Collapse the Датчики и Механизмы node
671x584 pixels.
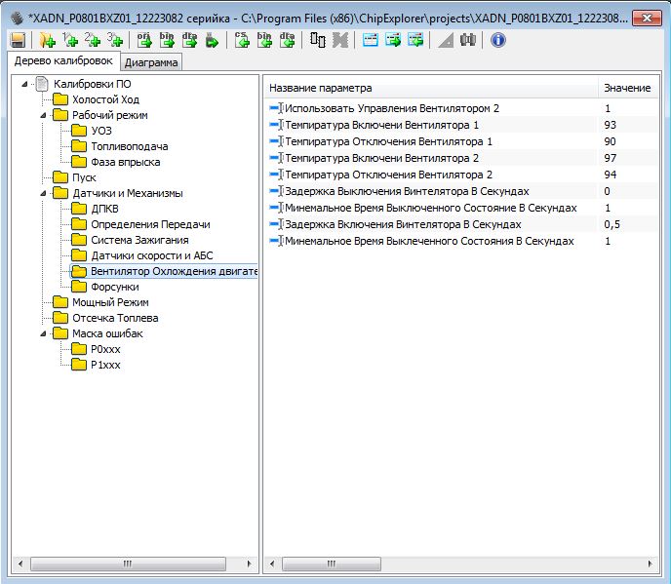coord(45,193)
